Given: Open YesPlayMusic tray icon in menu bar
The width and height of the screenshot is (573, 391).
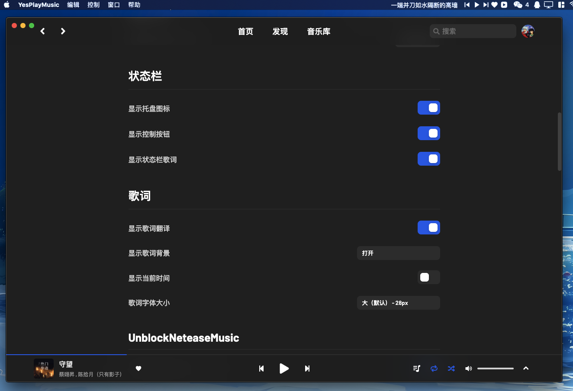Looking at the screenshot, I should pyautogui.click(x=504, y=5).
